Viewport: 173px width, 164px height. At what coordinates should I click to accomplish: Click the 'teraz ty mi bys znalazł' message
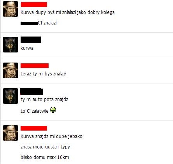pyautogui.click(x=44, y=74)
